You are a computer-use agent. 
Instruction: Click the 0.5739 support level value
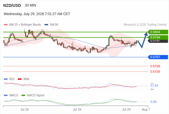(155, 66)
